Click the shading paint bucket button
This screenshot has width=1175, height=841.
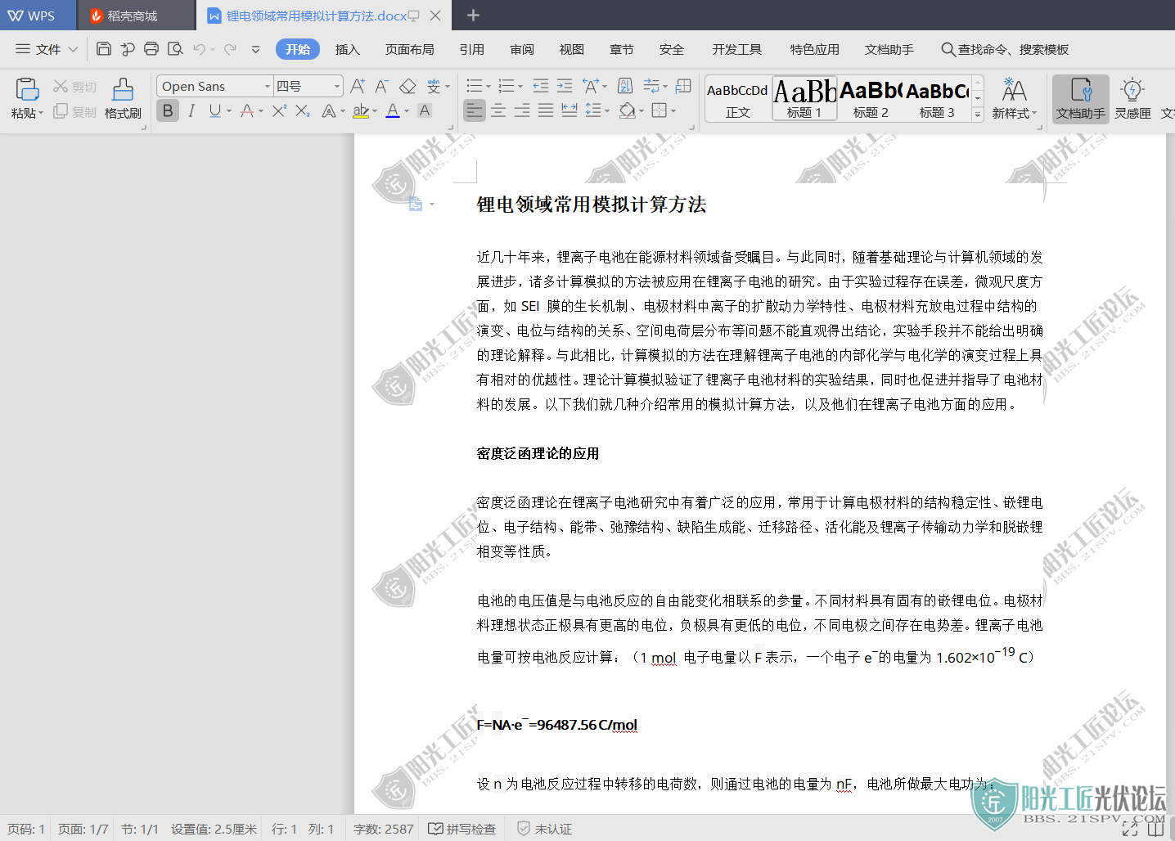(628, 110)
